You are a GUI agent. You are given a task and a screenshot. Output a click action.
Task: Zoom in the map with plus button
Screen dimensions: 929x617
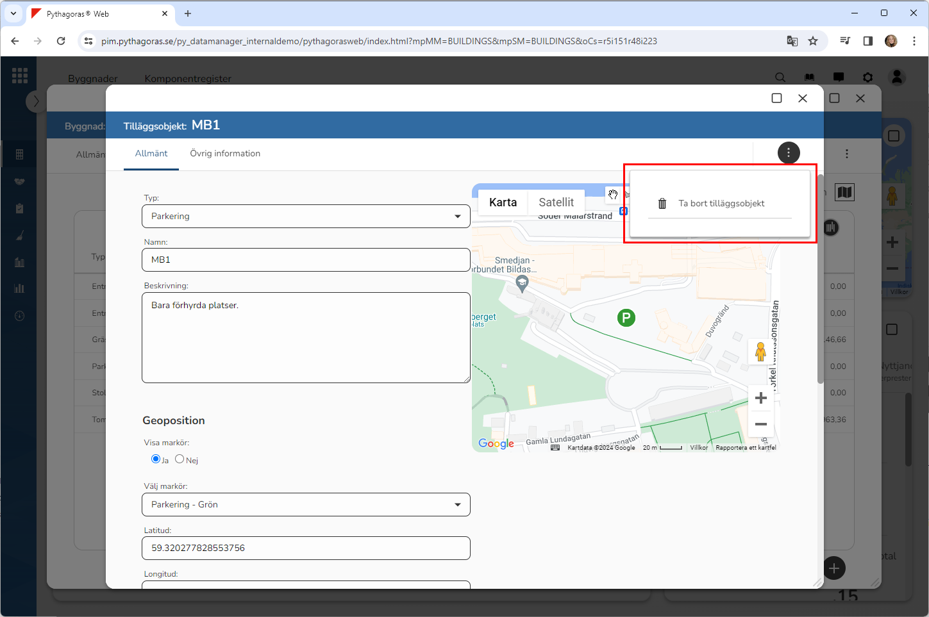pyautogui.click(x=760, y=398)
